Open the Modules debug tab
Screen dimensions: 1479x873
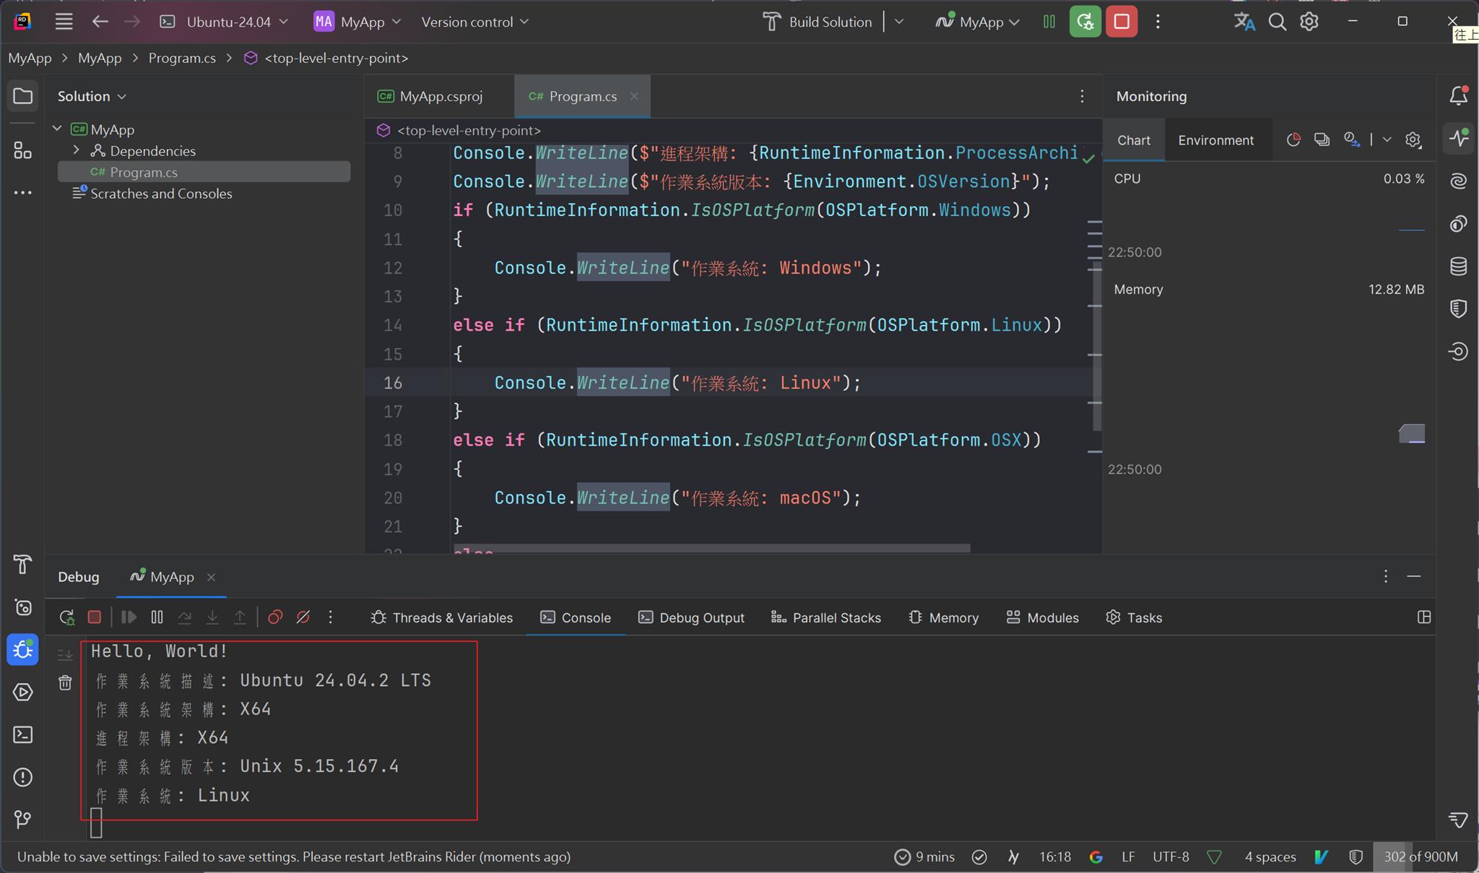[x=1042, y=617]
